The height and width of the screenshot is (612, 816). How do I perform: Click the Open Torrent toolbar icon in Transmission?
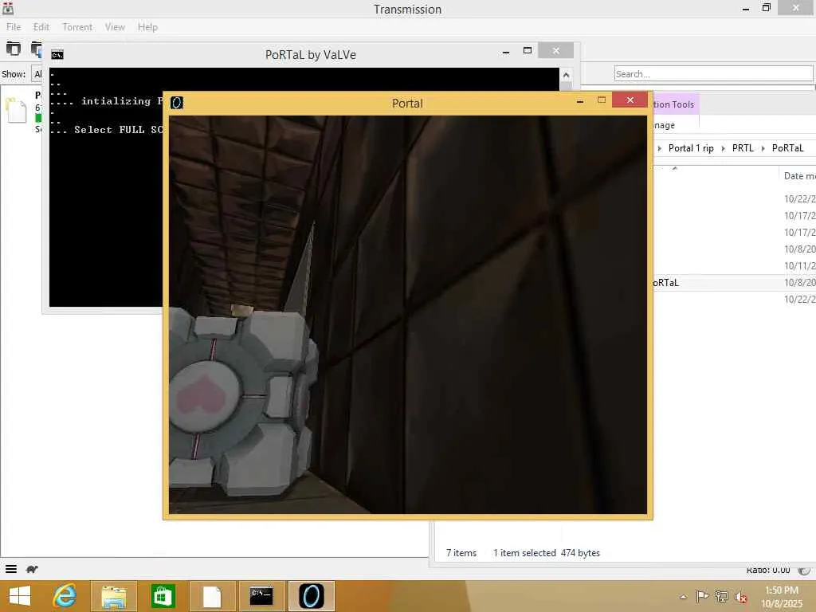pyautogui.click(x=13, y=49)
